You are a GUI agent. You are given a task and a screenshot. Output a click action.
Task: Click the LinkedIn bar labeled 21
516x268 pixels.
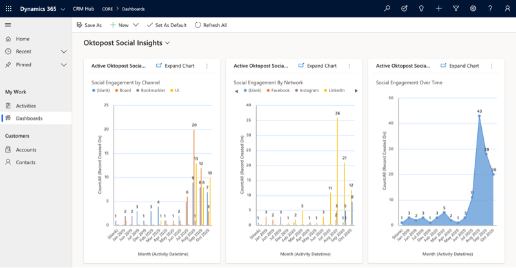coord(344,194)
